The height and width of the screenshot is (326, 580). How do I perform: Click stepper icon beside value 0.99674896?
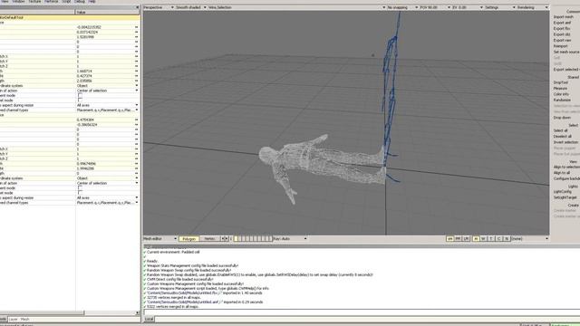click(137, 163)
